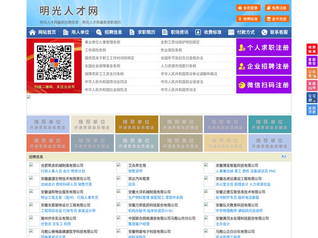Viewport: 318px width, 238px height.
Task: Open the red 收费标准 side widget
Action: click(312, 49)
